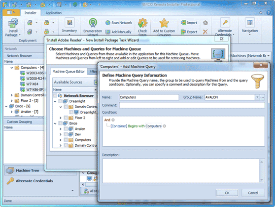The height and width of the screenshot is (207, 275).
Task: Click the Description scrollbar down arrow
Action: 262,180
